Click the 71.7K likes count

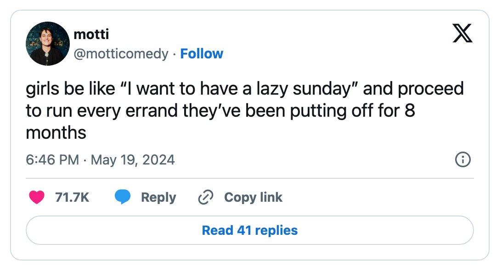point(72,198)
